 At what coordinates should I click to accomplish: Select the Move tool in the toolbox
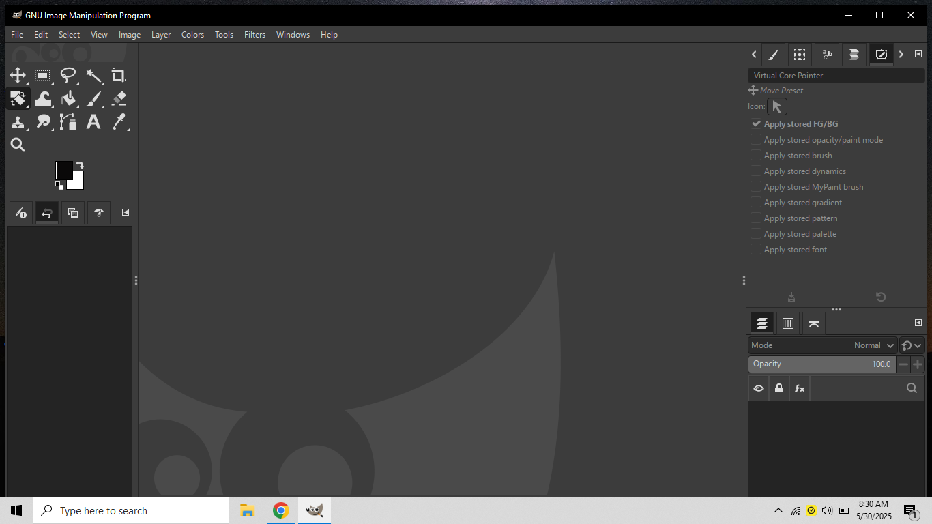(x=18, y=76)
